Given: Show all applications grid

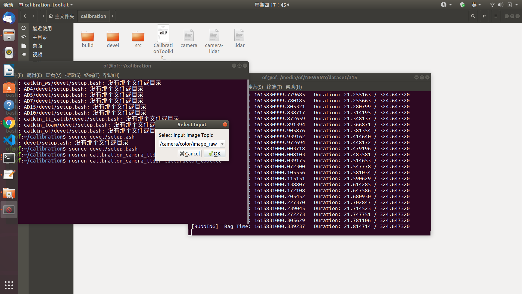Looking at the screenshot, I should pos(9,285).
